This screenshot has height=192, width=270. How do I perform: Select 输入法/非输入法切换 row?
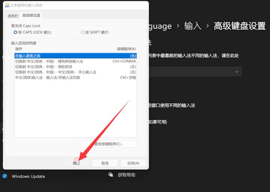pyautogui.click(x=75, y=77)
